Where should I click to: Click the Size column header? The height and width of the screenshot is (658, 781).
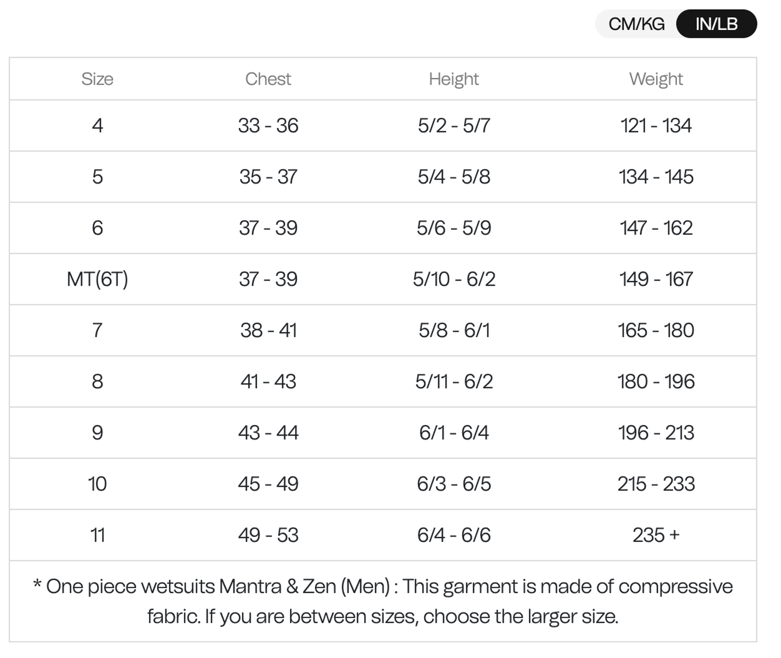(x=97, y=79)
